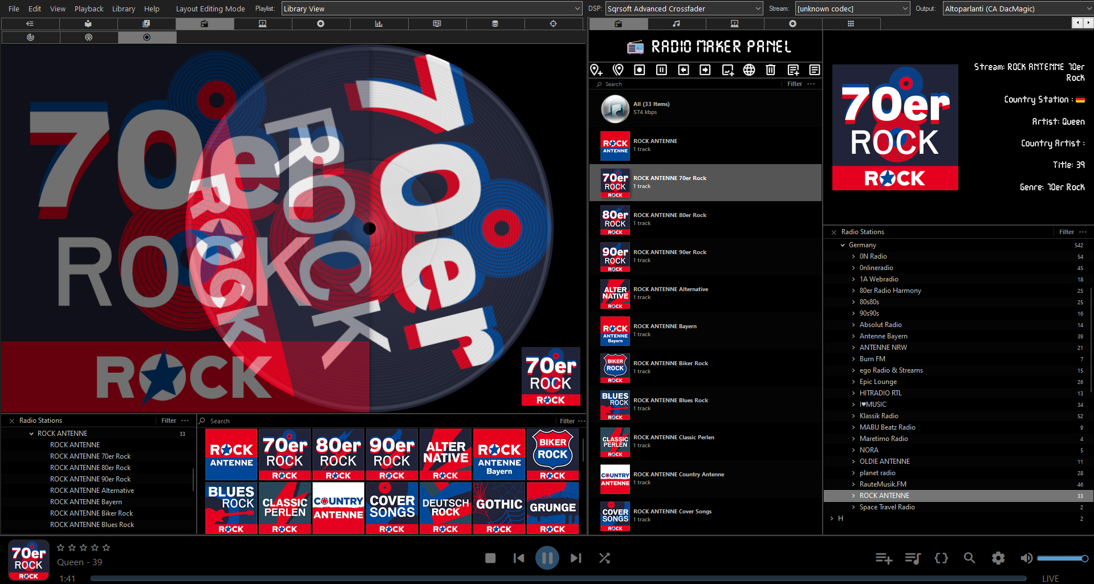Open the bar-chart statistics tab icon
1094x584 pixels.
tap(379, 24)
